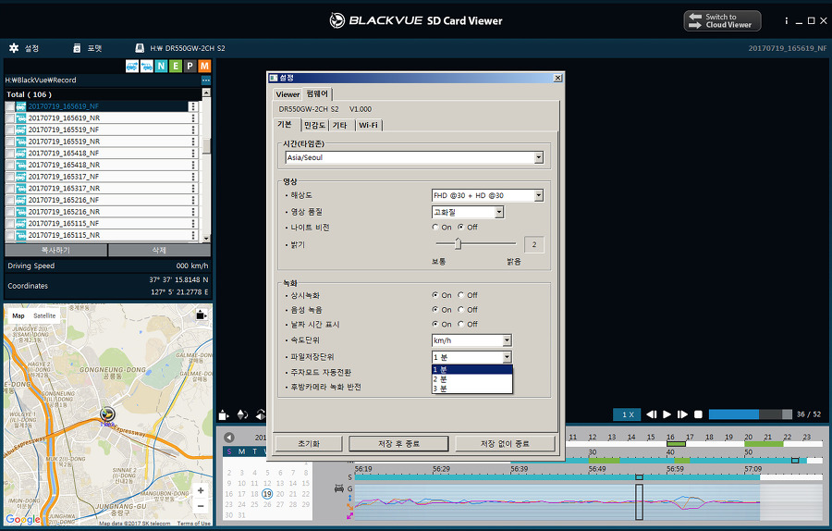Play the video
The width and height of the screenshot is (832, 531).
pyautogui.click(x=667, y=414)
